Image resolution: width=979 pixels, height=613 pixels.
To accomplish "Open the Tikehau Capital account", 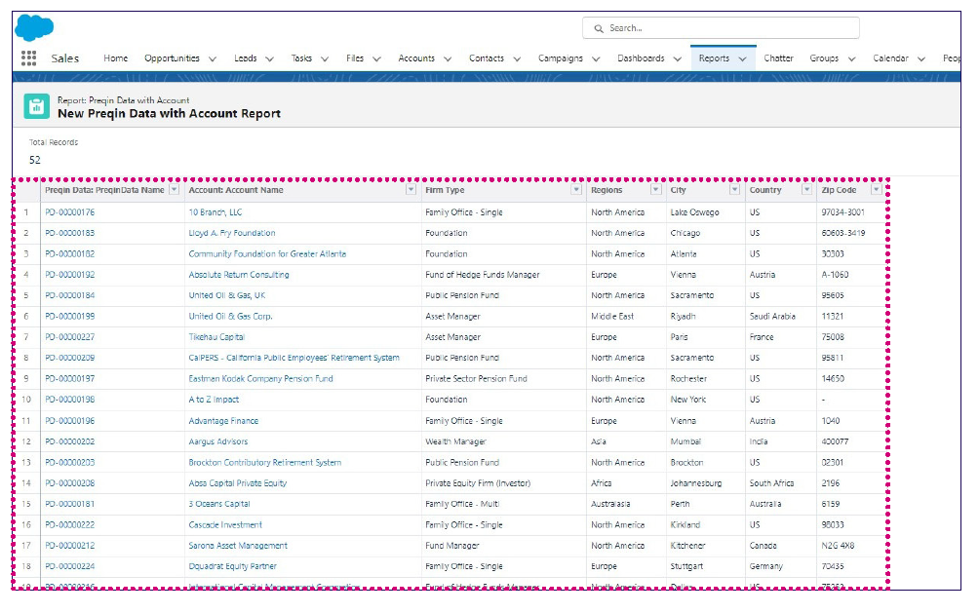I will [x=216, y=337].
